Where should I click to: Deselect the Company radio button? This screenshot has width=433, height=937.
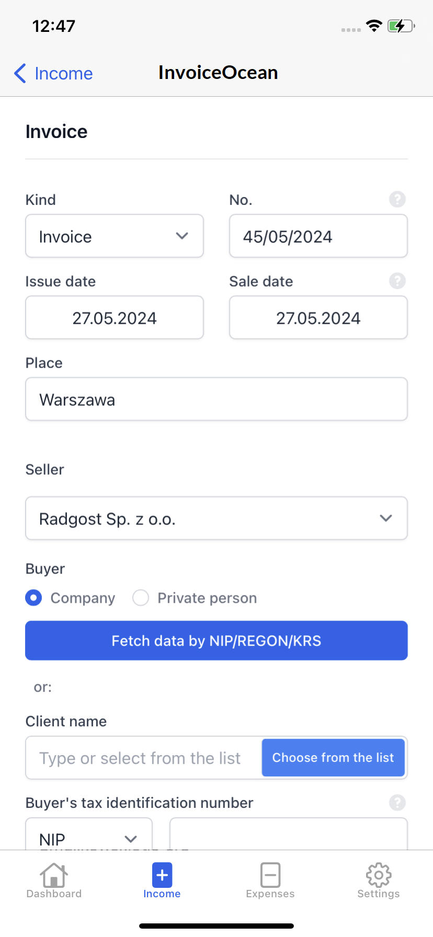point(33,598)
